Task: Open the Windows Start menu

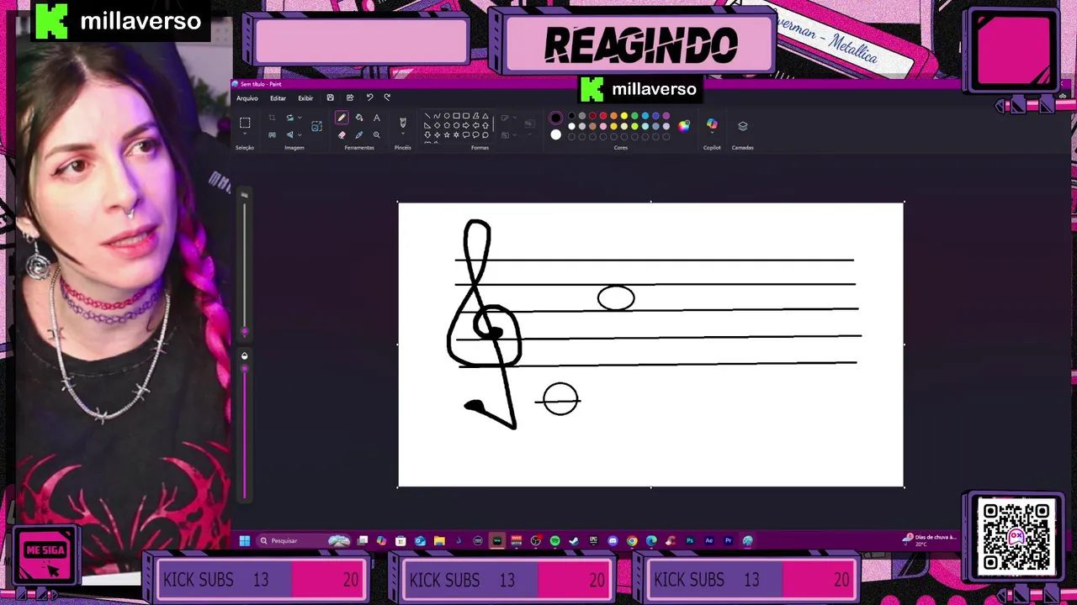Action: pos(245,540)
